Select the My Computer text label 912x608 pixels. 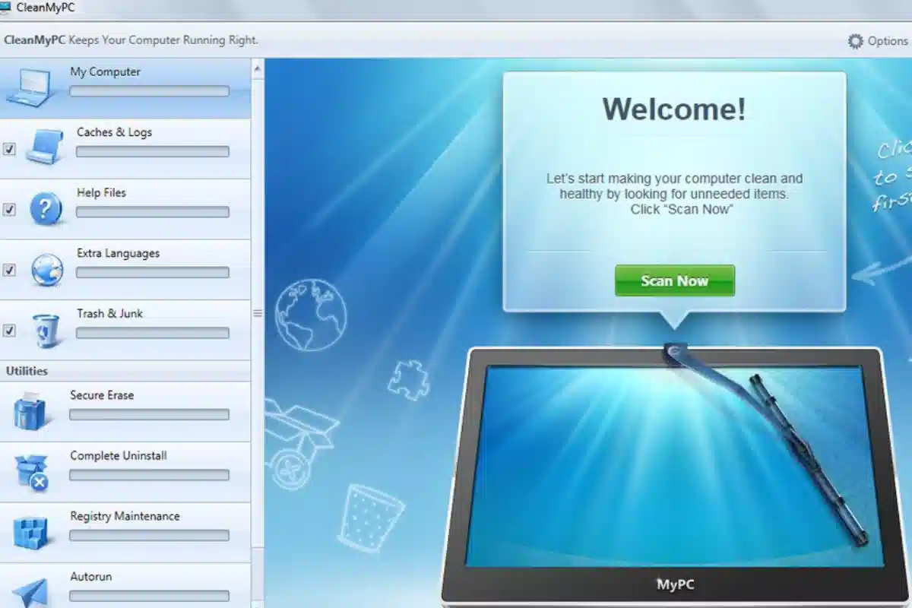[x=105, y=71]
